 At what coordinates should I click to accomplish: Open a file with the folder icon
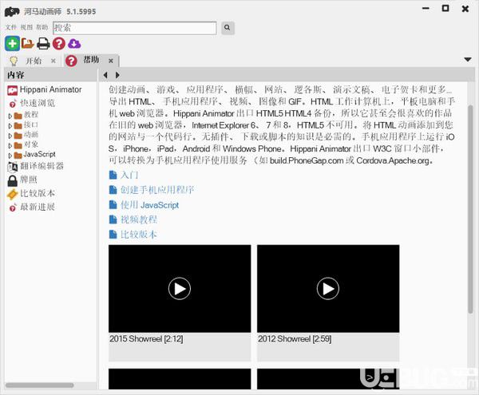click(27, 43)
